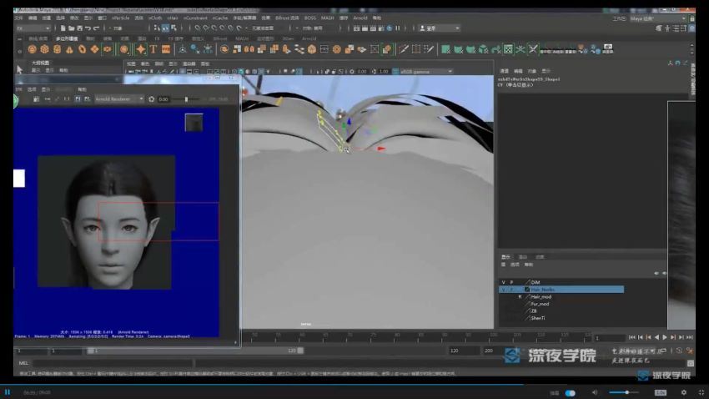Toggle visibility V of DiM layer

point(503,282)
